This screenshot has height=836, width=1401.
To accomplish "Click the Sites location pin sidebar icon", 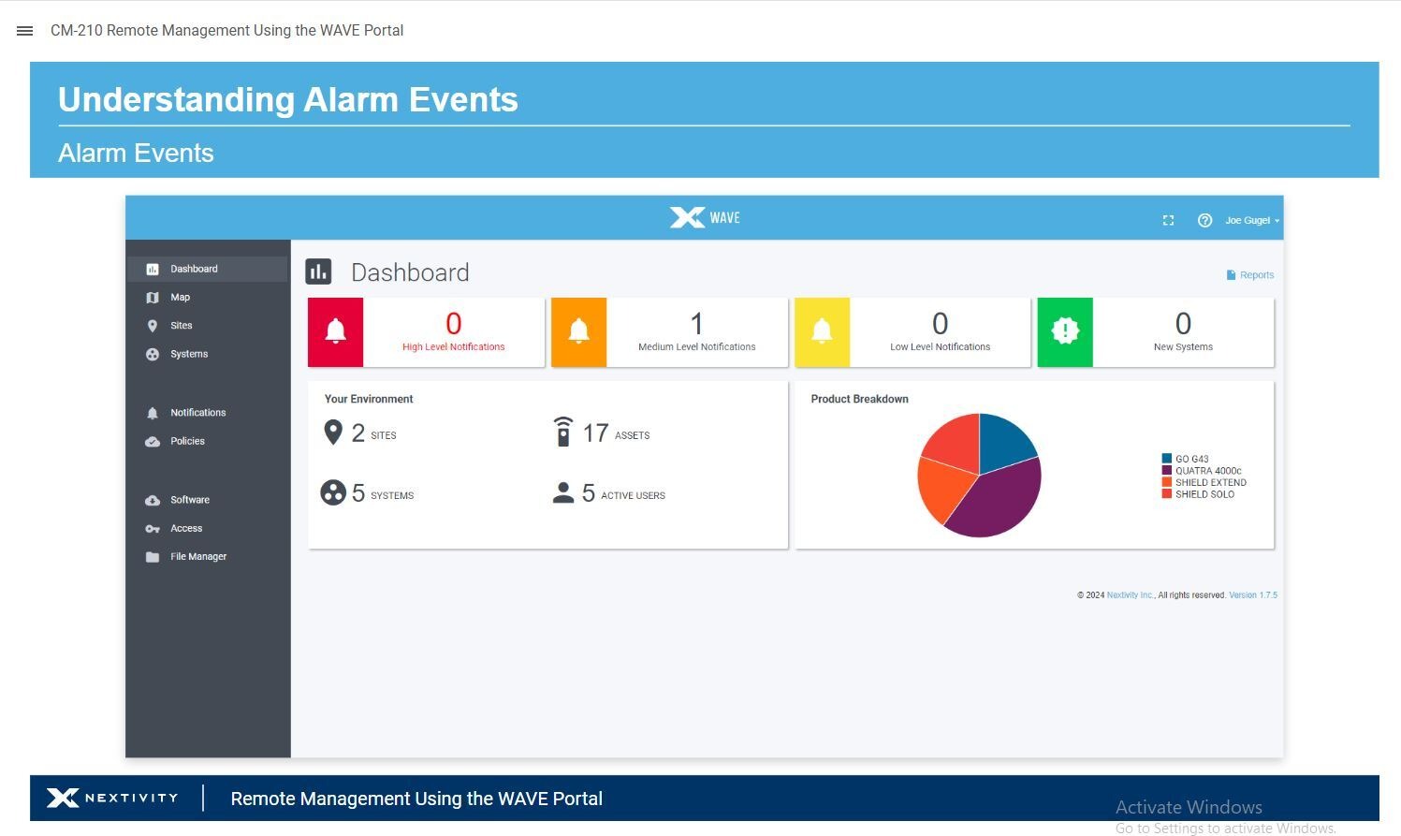I will (x=153, y=326).
